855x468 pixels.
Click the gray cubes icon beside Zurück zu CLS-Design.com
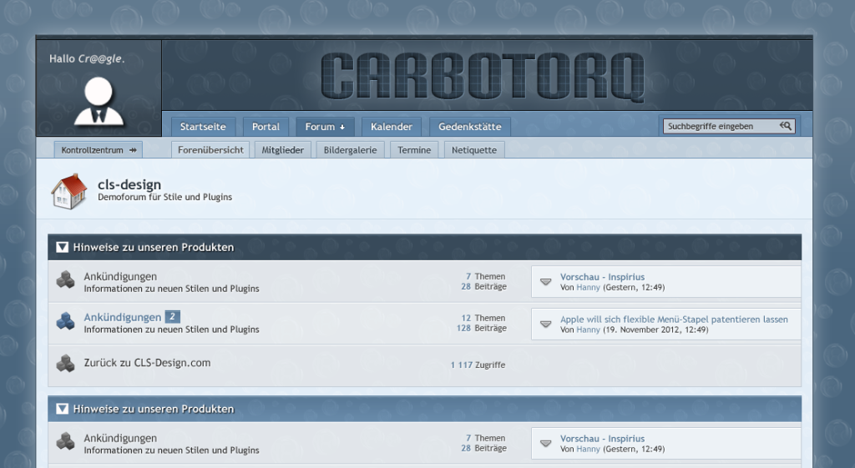click(65, 364)
